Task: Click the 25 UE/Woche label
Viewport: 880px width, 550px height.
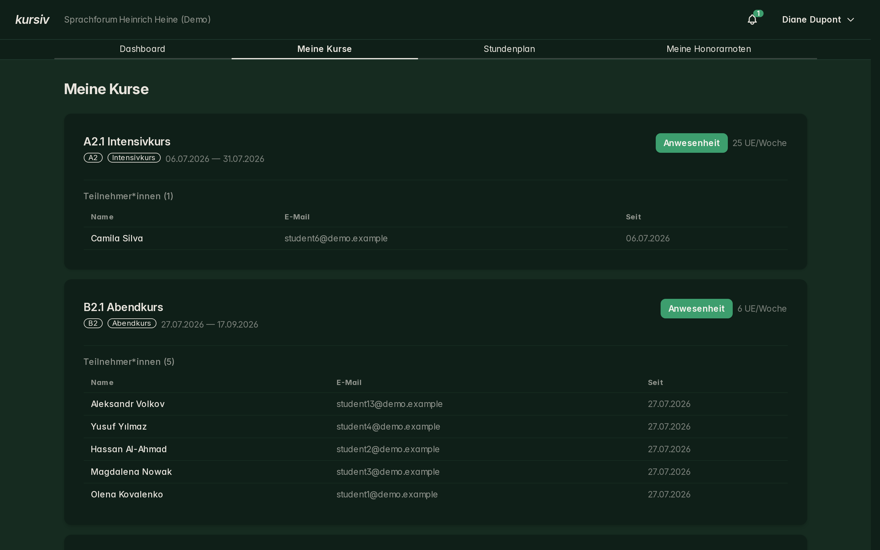Action: (759, 143)
